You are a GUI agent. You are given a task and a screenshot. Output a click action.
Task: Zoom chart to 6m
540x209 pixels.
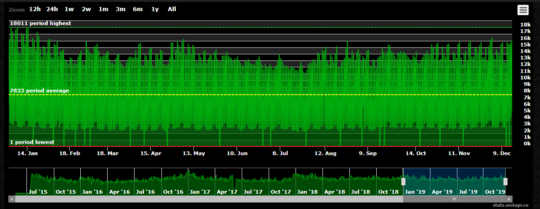coord(138,9)
